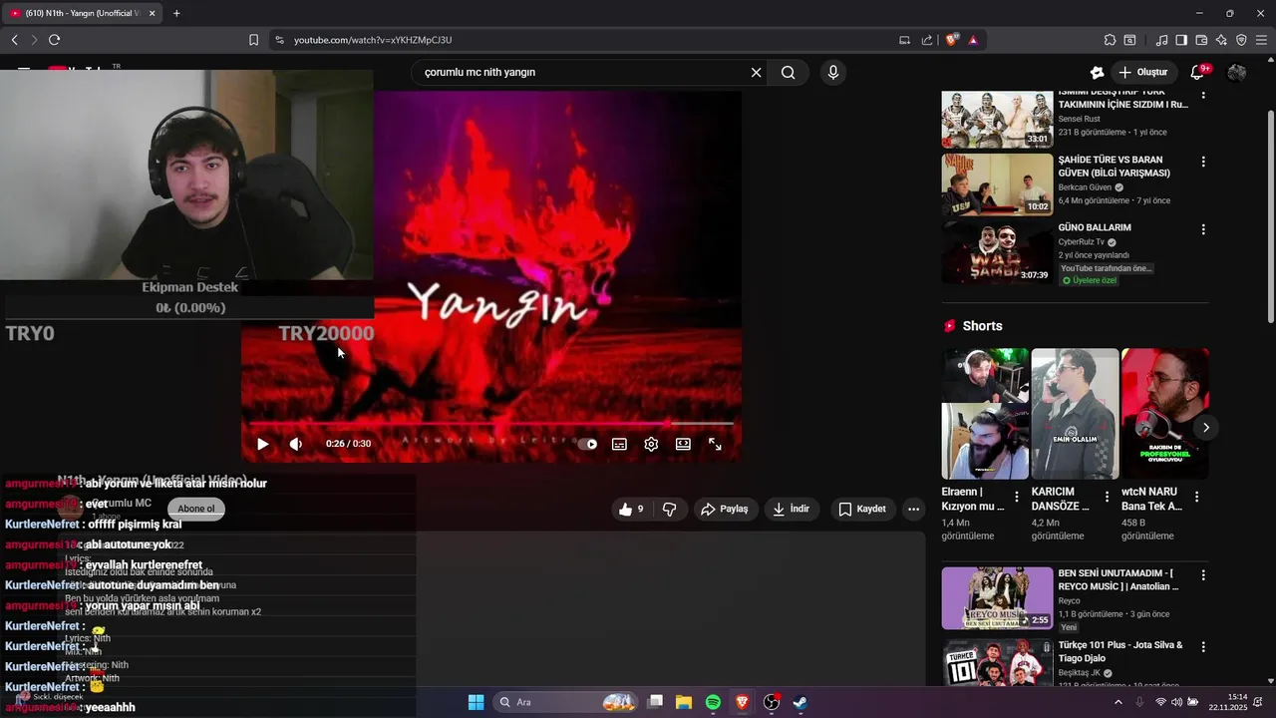Click the youtube.com address bar URL
1276x718 pixels.
(373, 40)
